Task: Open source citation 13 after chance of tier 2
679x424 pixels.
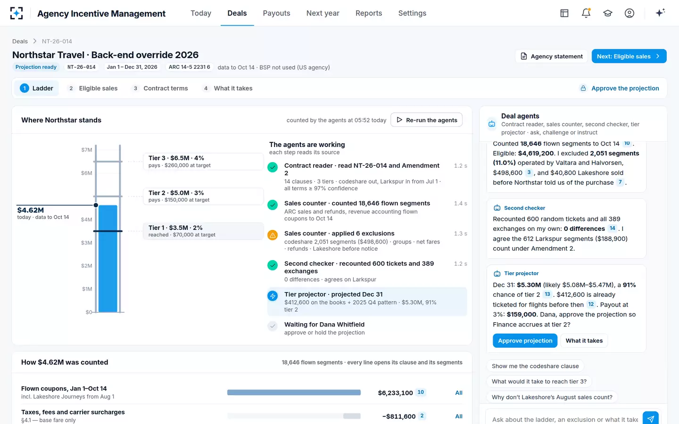Action: click(x=547, y=294)
